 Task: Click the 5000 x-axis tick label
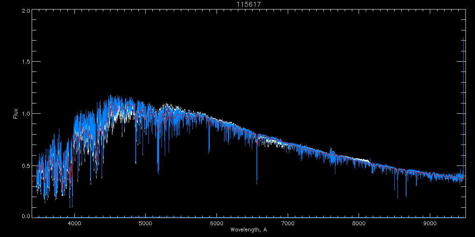tap(146, 223)
